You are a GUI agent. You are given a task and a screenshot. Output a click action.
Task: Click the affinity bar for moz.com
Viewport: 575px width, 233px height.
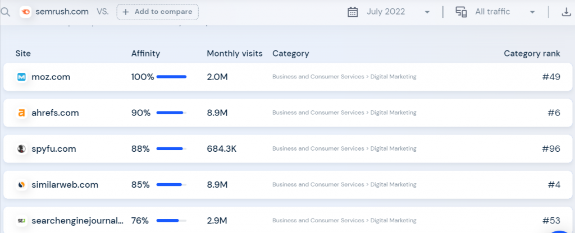pyautogui.click(x=172, y=77)
